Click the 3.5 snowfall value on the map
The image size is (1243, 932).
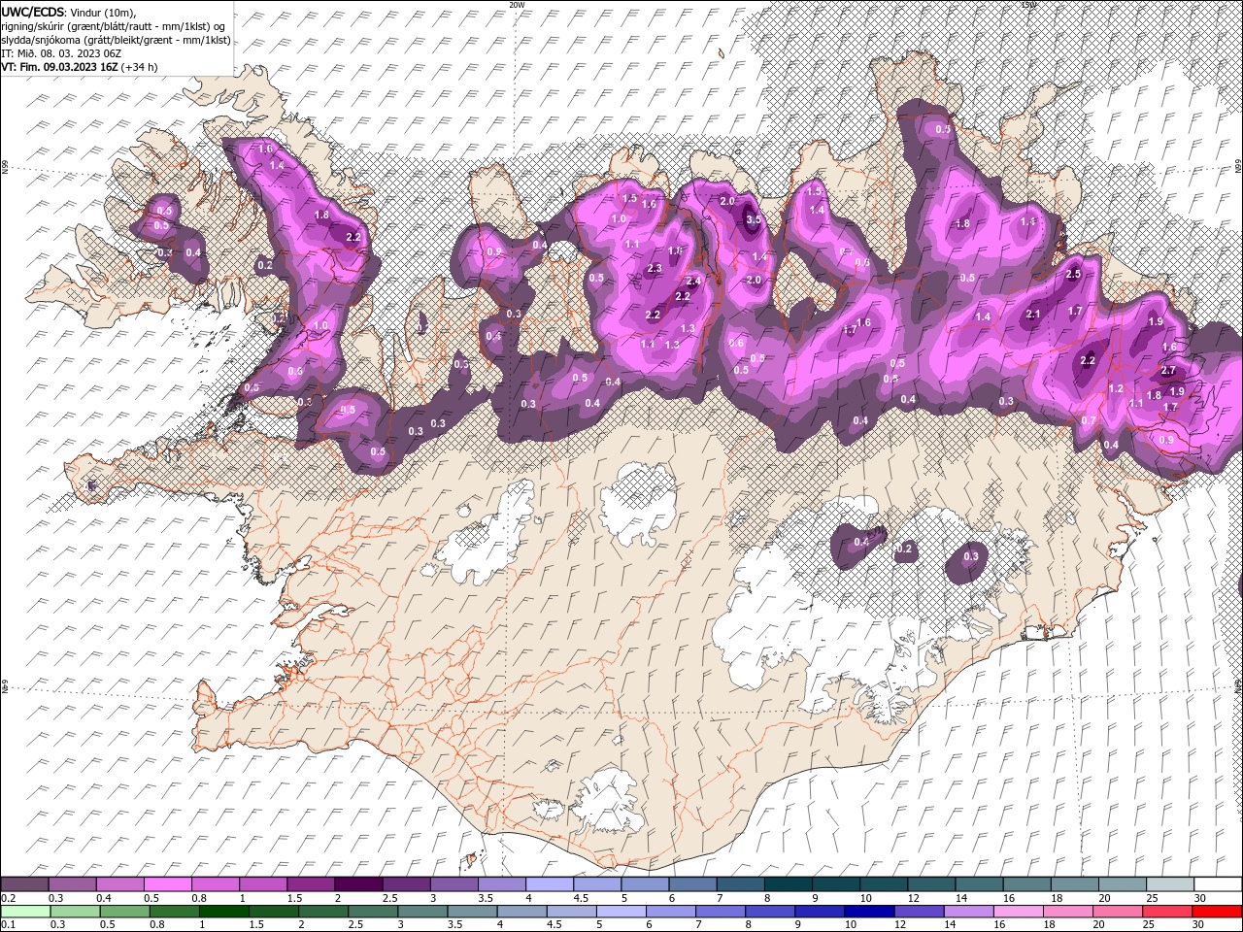click(754, 219)
